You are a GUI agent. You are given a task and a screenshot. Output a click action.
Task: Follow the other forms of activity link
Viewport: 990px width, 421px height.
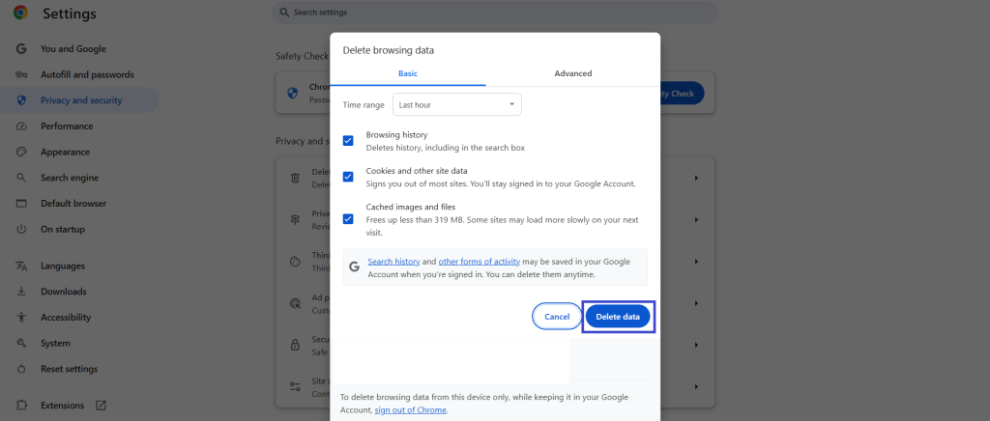click(480, 262)
